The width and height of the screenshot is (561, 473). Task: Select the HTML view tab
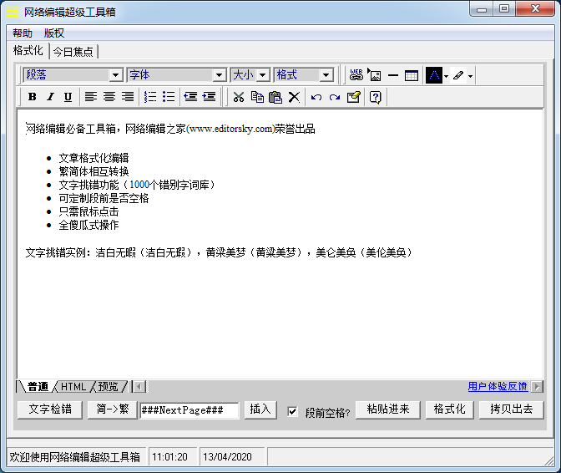tap(73, 387)
